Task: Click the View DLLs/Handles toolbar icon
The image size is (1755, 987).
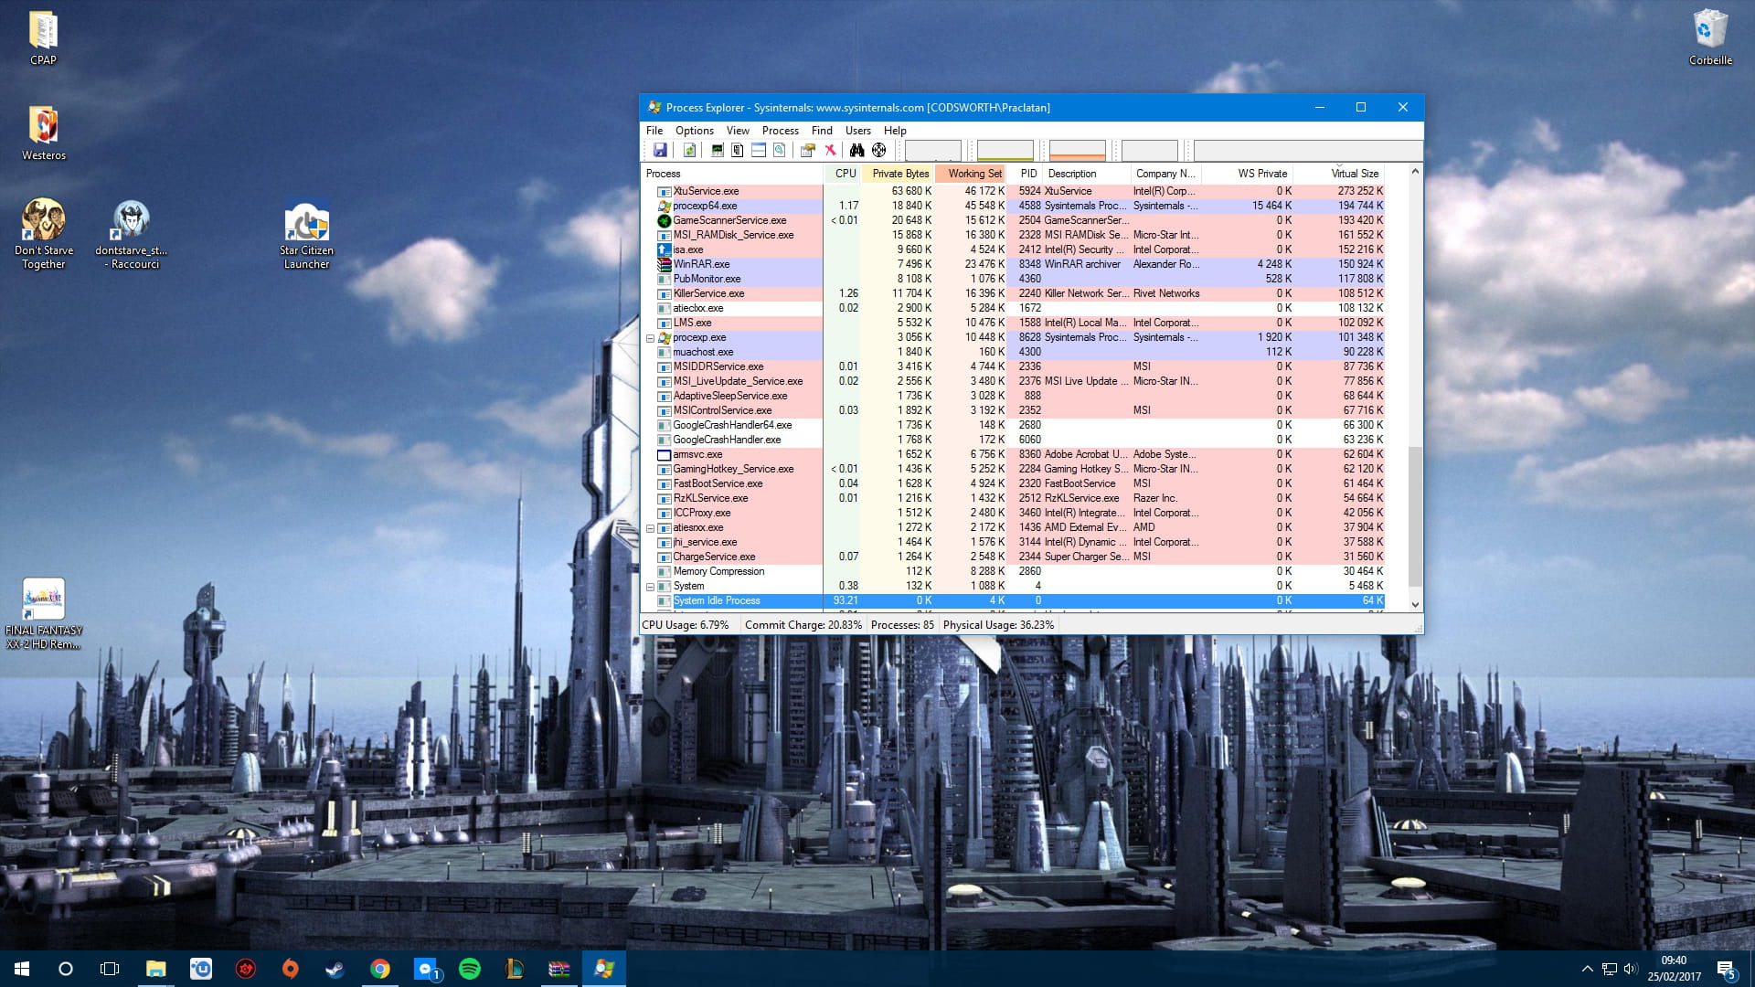Action: click(779, 150)
